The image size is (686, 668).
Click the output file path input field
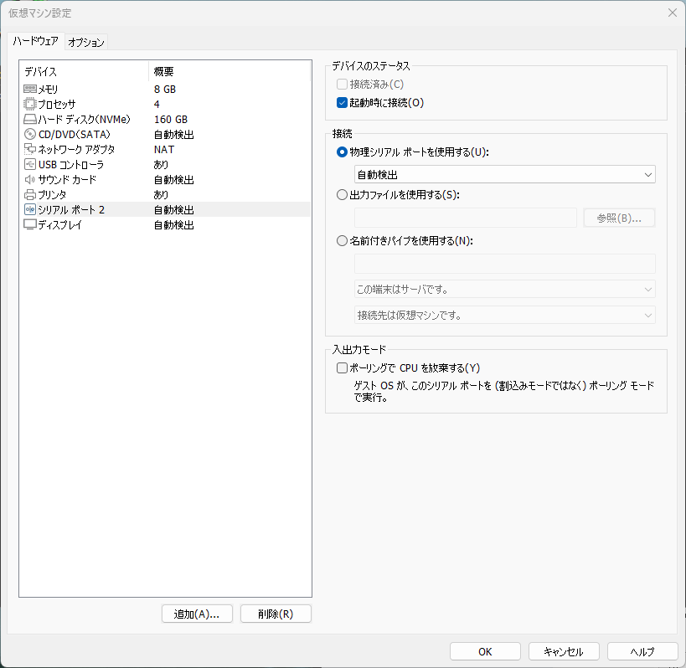click(x=466, y=218)
